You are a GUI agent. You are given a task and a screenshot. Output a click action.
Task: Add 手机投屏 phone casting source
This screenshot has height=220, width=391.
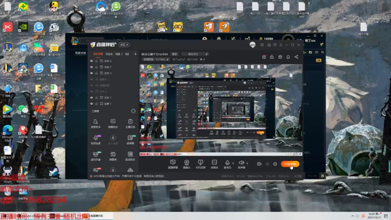pos(200,164)
